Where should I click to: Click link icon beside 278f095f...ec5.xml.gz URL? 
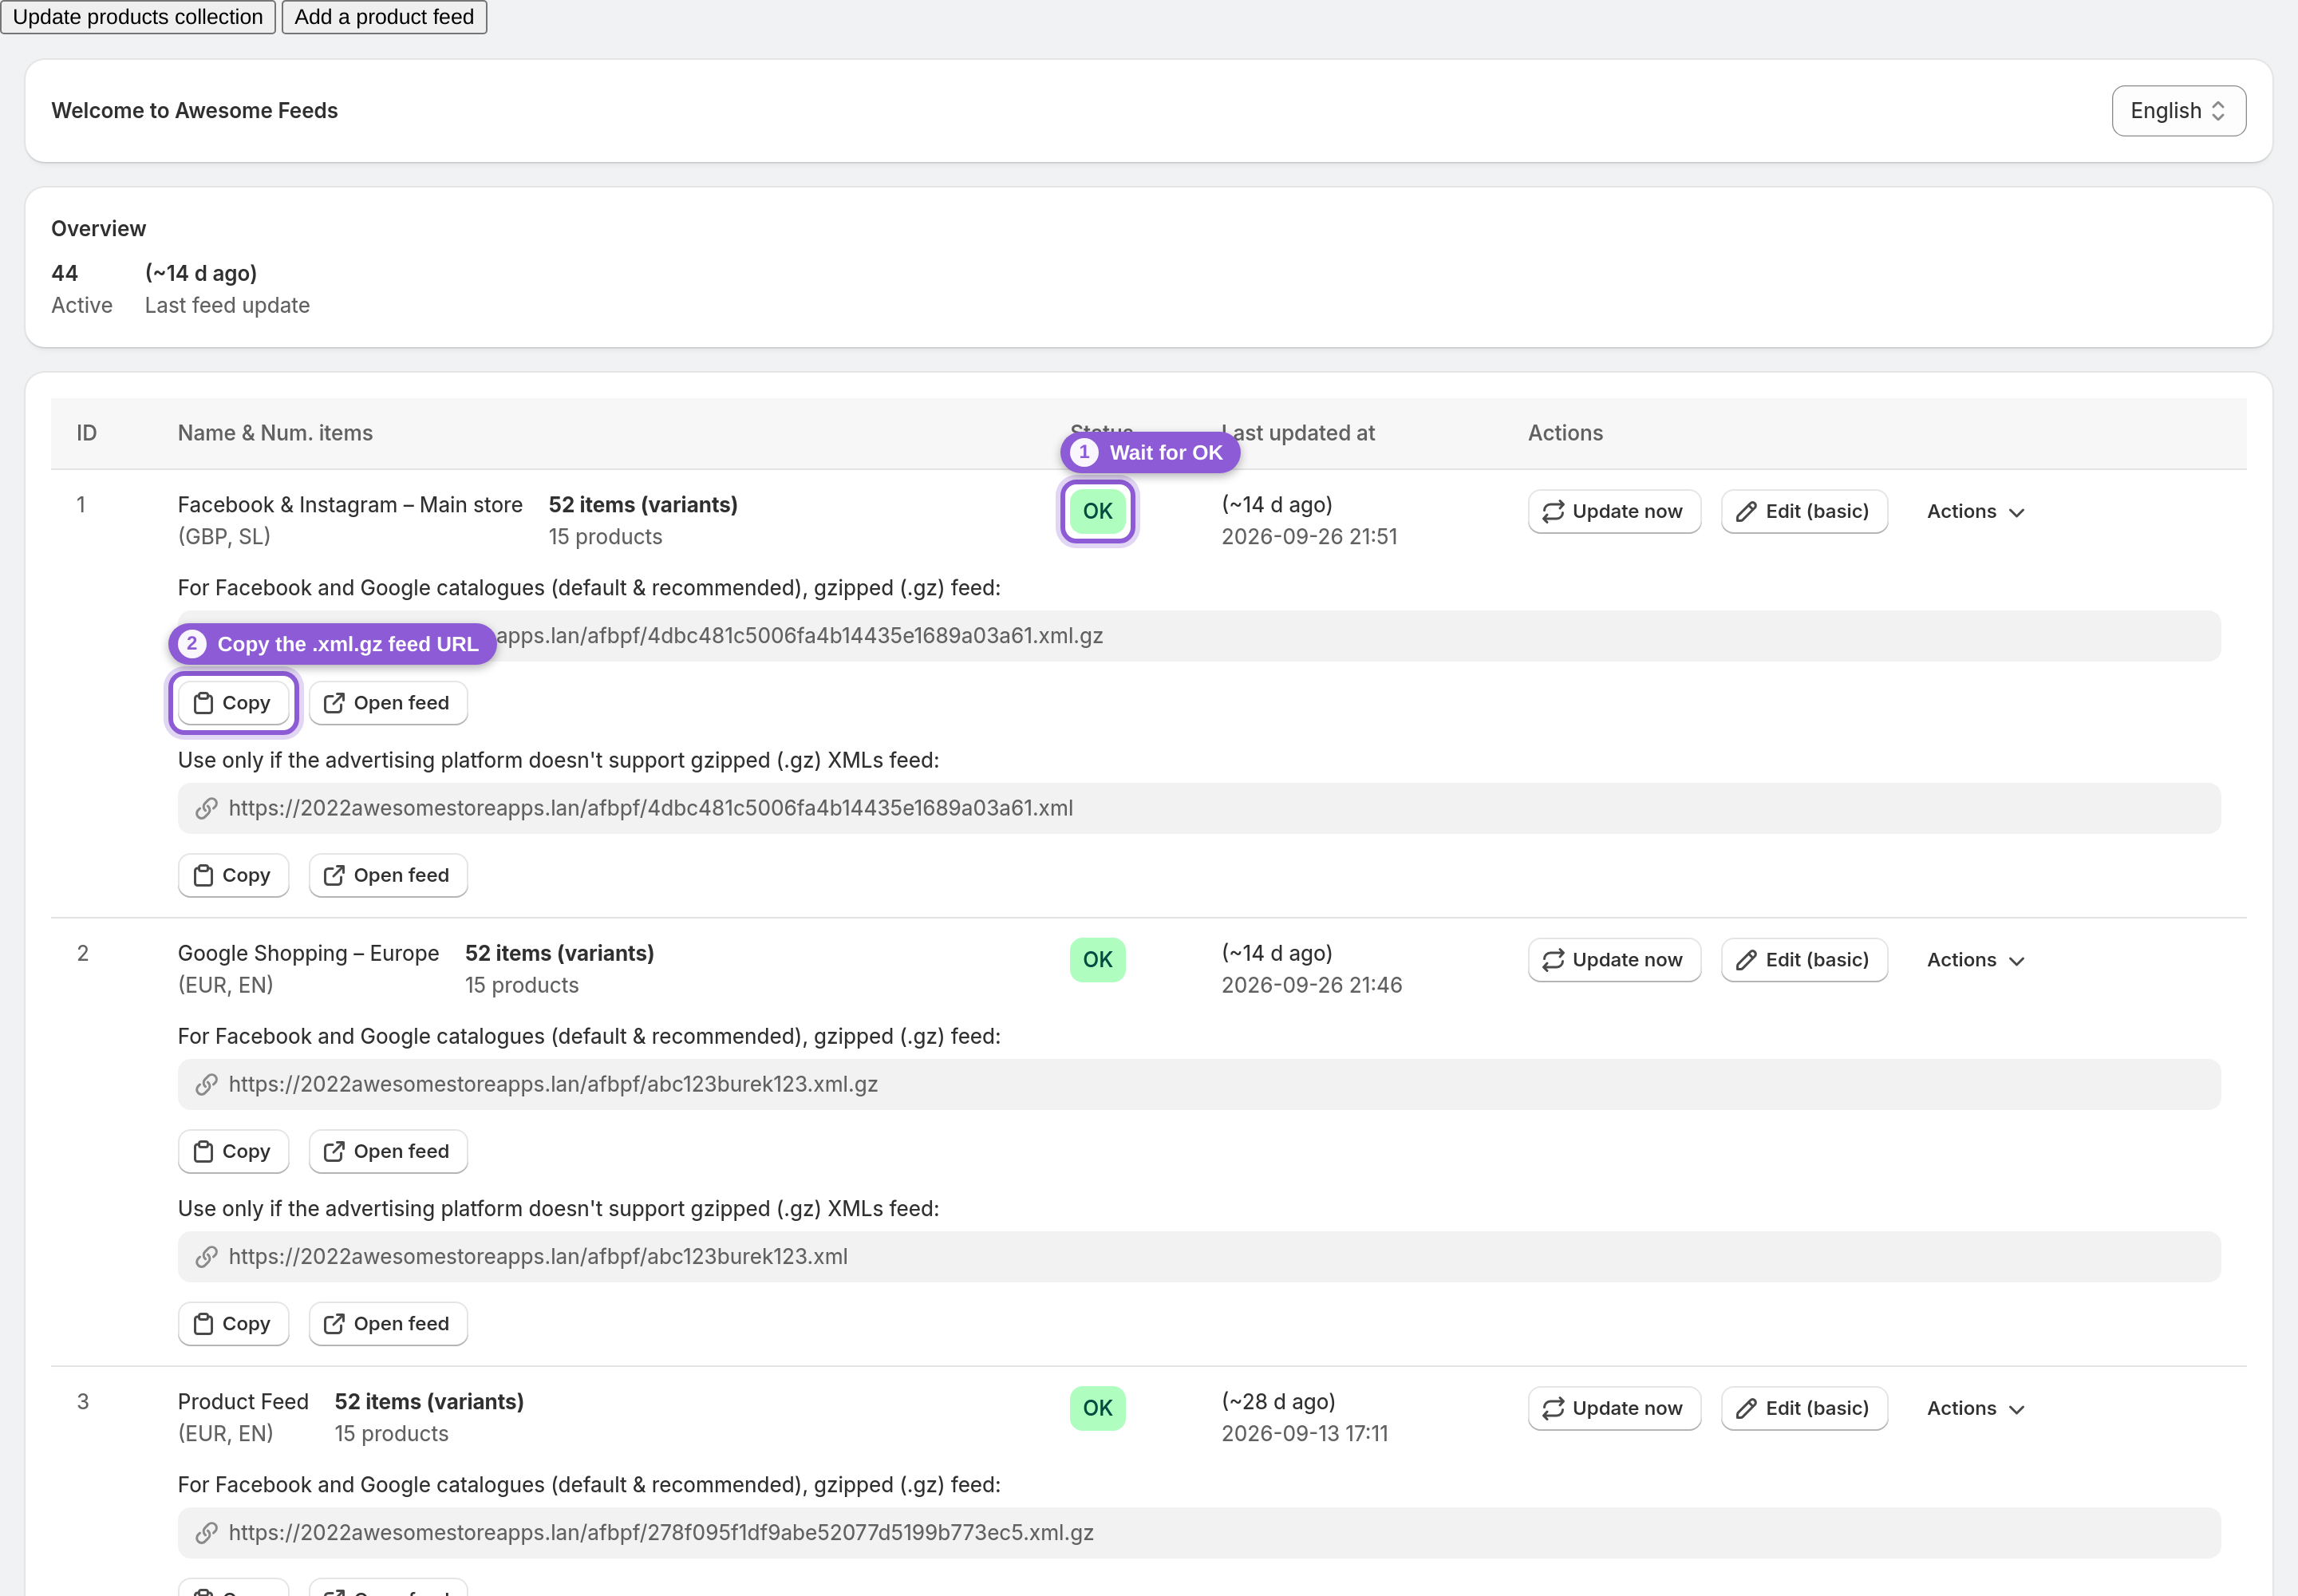(x=206, y=1533)
